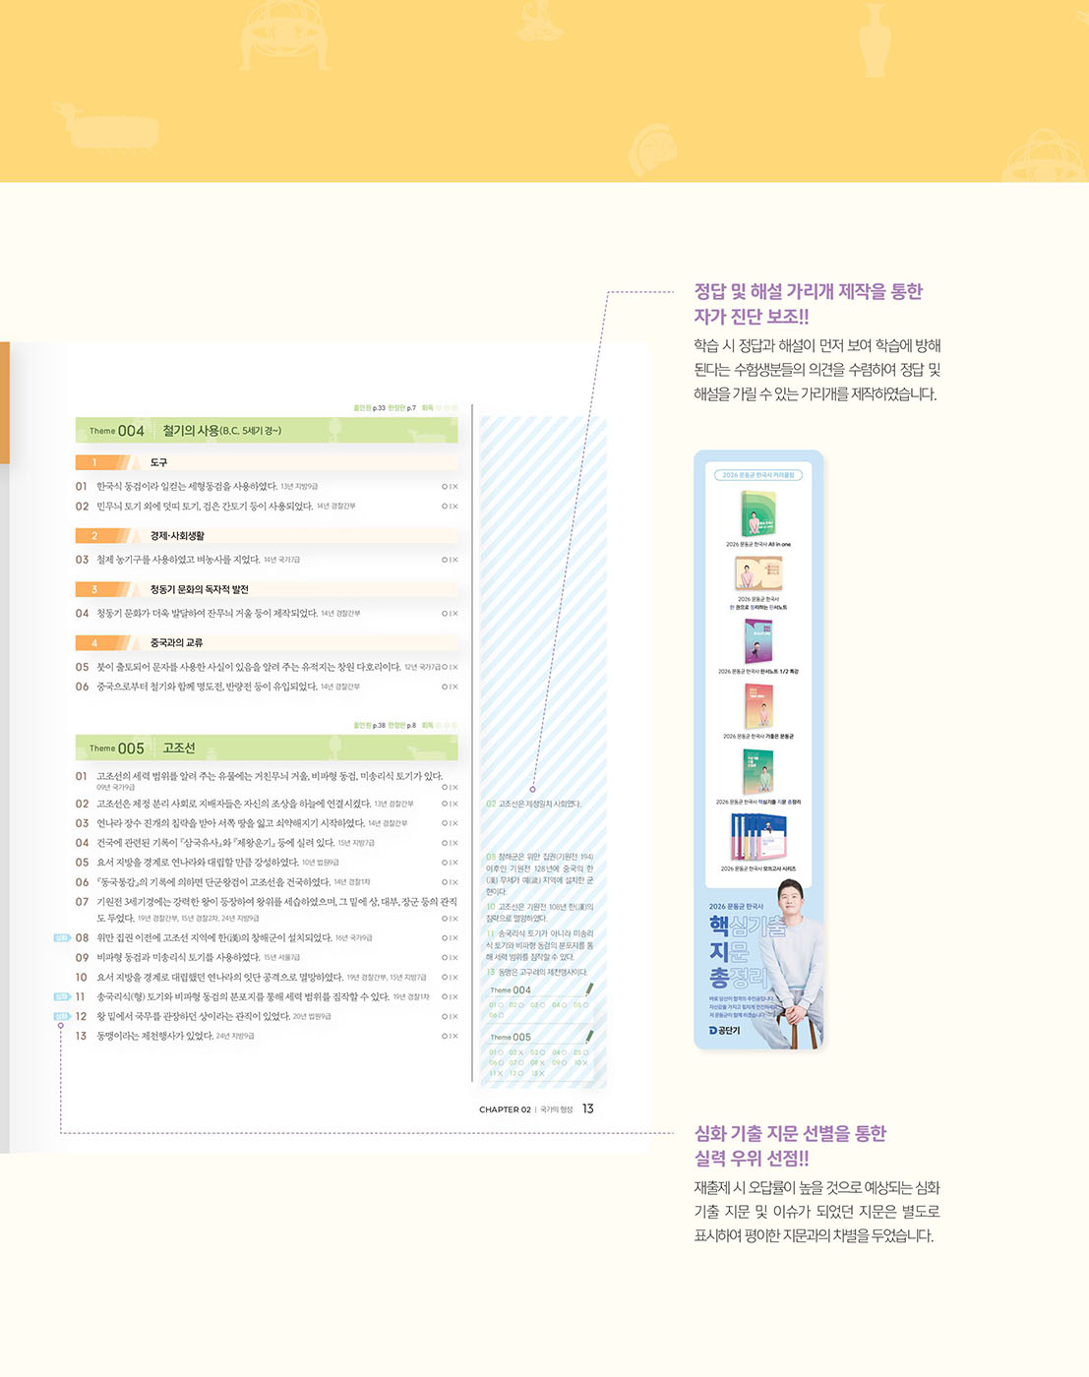Click the 심화 badge beside question 08
The height and width of the screenshot is (1377, 1089).
[62, 937]
